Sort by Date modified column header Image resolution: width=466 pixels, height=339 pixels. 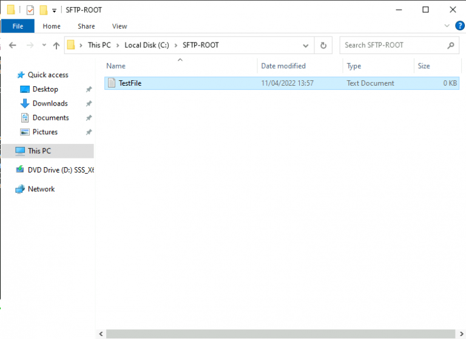pyautogui.click(x=300, y=66)
